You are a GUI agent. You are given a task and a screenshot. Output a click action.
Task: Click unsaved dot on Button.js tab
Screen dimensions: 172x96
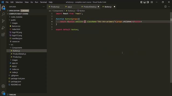point(114,7)
